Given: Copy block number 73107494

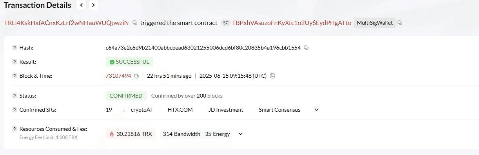Looking at the screenshot, I should (x=136, y=76).
